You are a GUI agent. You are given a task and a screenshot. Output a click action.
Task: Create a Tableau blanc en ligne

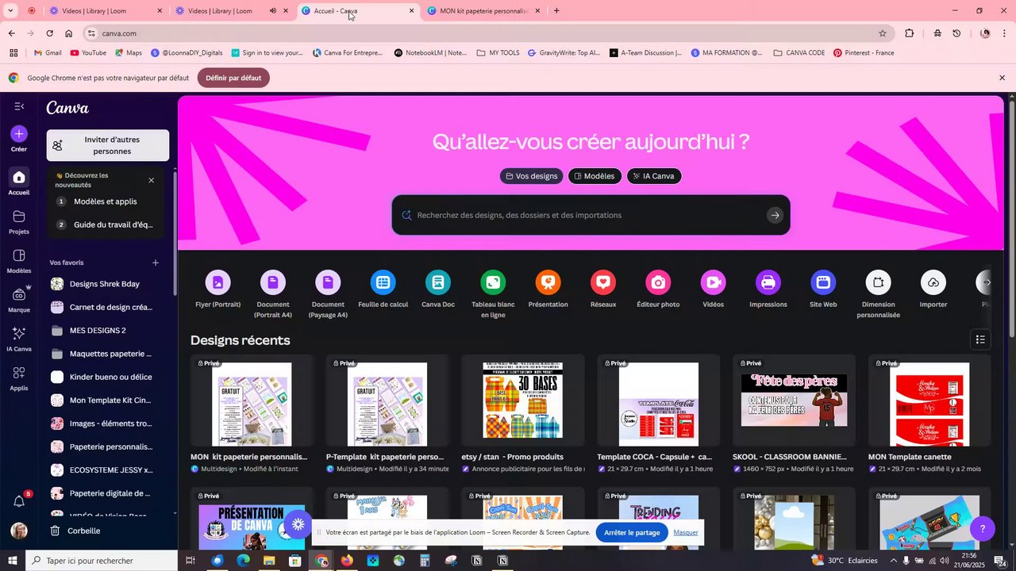(x=493, y=295)
